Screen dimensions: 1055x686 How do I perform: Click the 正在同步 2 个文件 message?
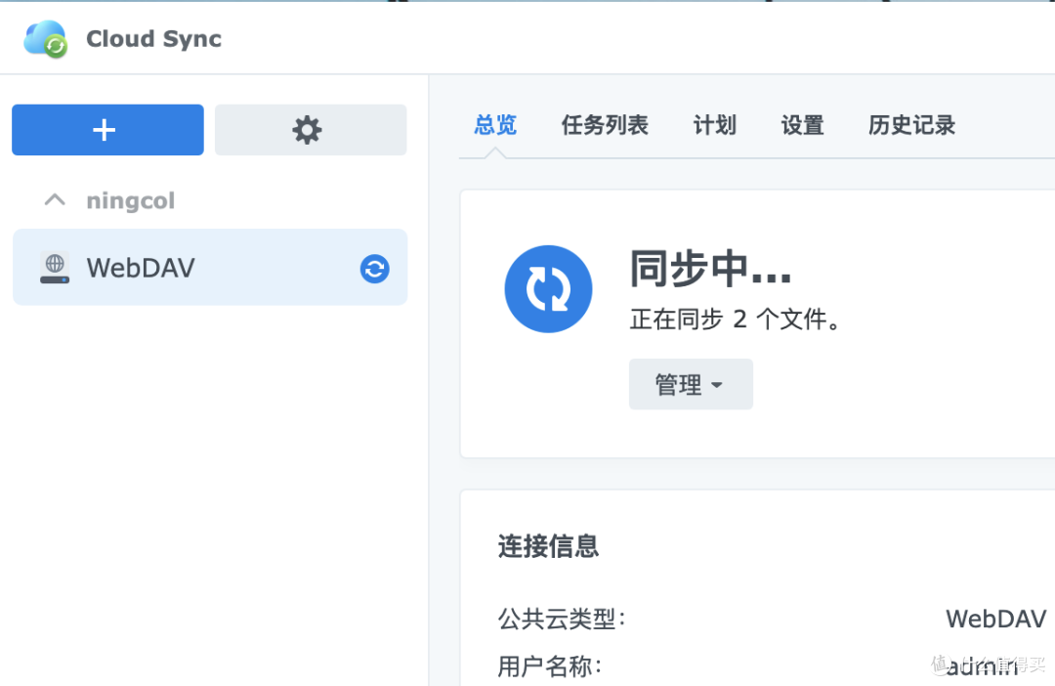(x=735, y=320)
